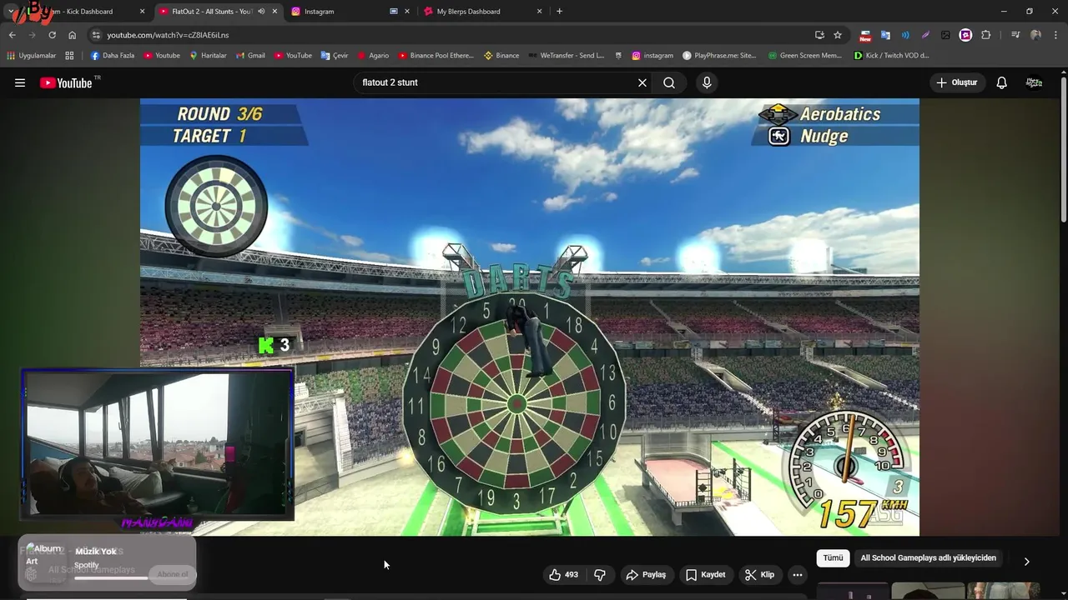The height and width of the screenshot is (600, 1068).
Task: Open the Kick / Twitch VOD bookmark
Action: coord(891,56)
